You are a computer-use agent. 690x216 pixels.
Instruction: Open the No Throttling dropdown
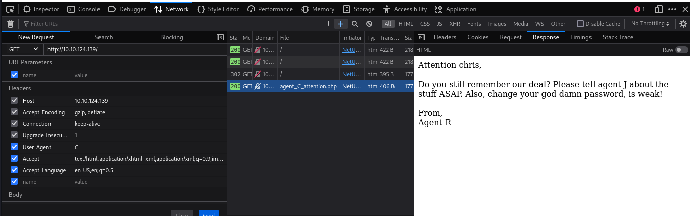[650, 24]
